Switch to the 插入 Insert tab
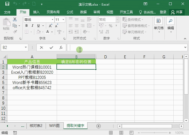 [36, 12]
